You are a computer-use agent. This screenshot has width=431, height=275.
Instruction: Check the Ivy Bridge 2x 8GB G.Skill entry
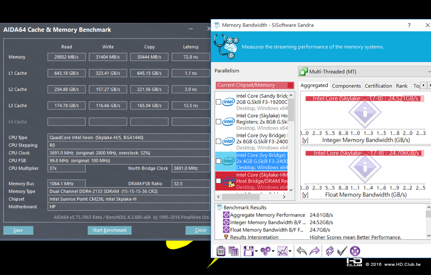218,141
